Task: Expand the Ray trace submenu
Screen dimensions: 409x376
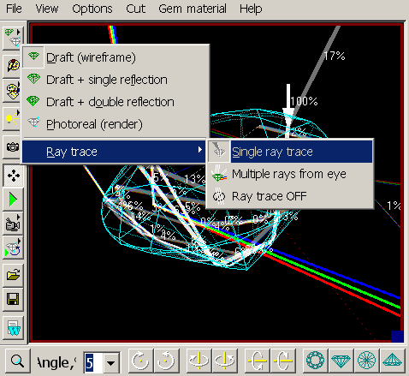Action: (x=114, y=152)
